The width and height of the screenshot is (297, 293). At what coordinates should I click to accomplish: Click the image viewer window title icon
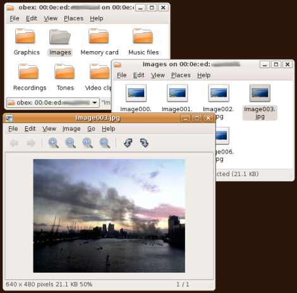[9, 118]
